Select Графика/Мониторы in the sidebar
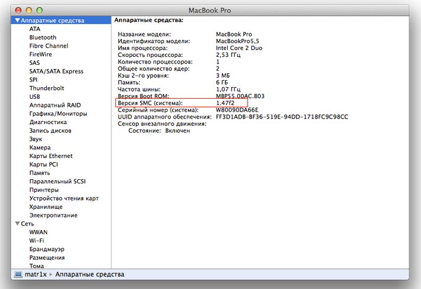Screen dimensions: 421x289 pos(58,114)
